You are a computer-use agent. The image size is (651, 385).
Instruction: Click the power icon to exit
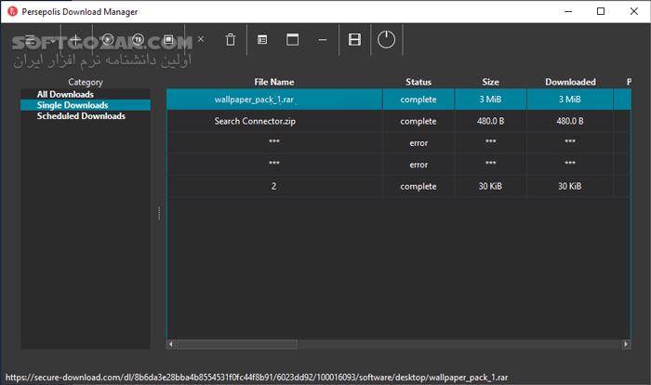click(387, 40)
